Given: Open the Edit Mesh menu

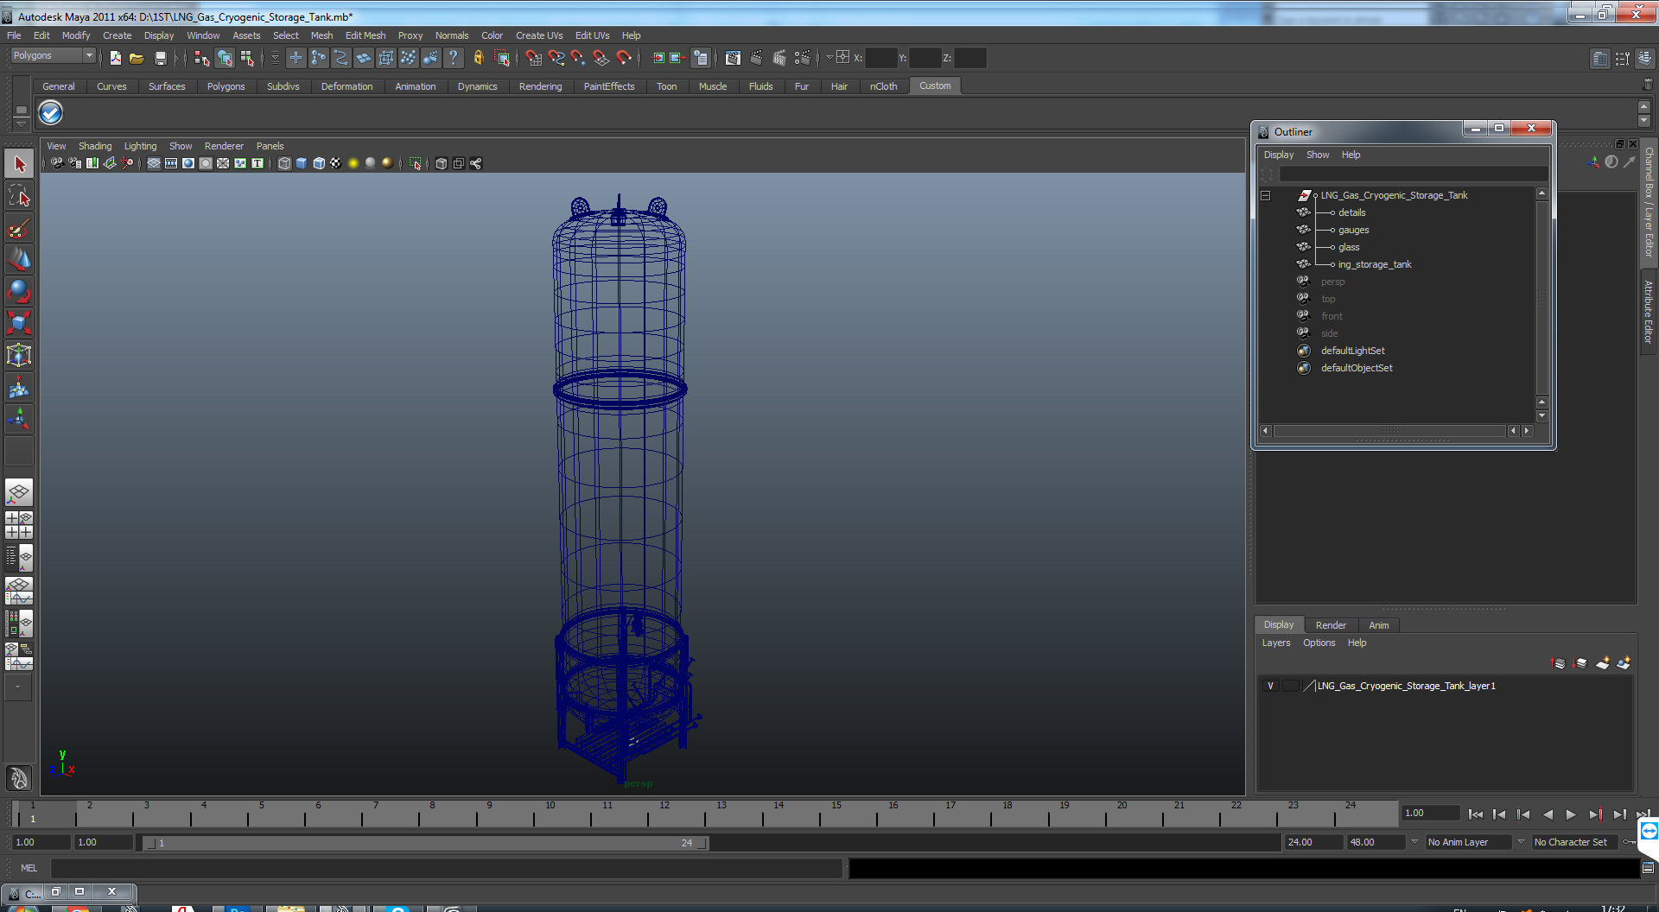Looking at the screenshot, I should coord(365,35).
